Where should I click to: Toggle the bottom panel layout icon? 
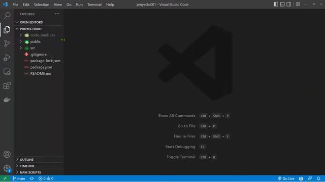coord(282,5)
